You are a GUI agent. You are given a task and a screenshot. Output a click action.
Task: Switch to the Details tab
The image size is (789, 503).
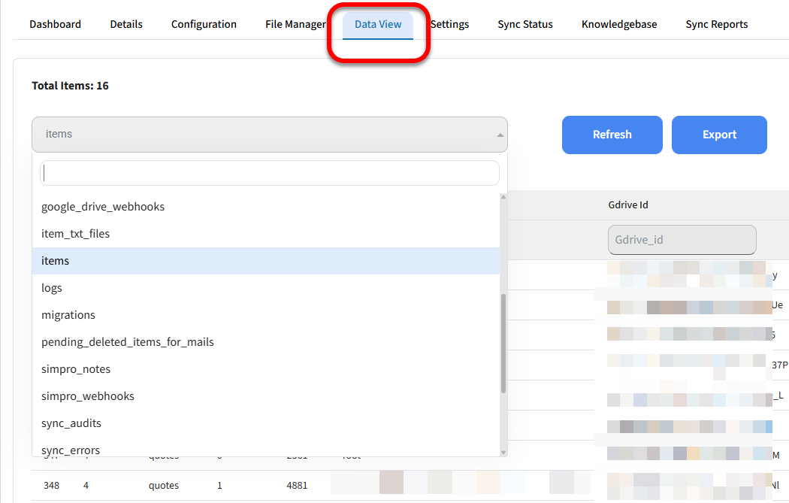pos(126,24)
